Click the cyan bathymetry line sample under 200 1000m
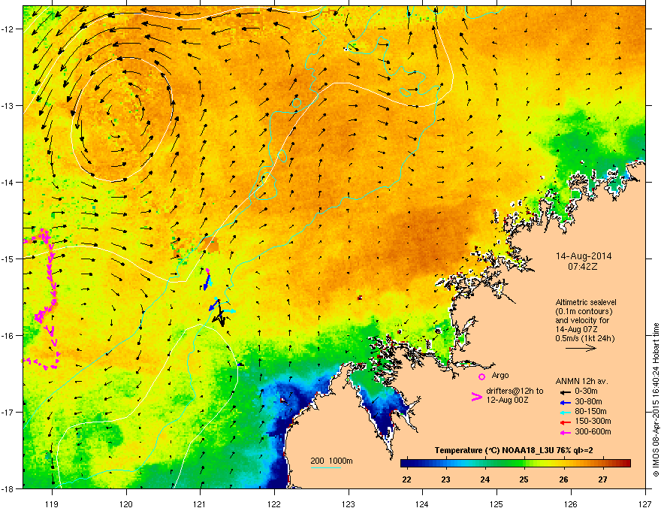 pyautogui.click(x=326, y=467)
